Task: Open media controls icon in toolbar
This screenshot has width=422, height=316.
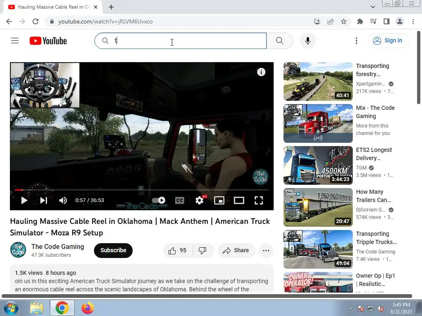Action: tap(373, 21)
